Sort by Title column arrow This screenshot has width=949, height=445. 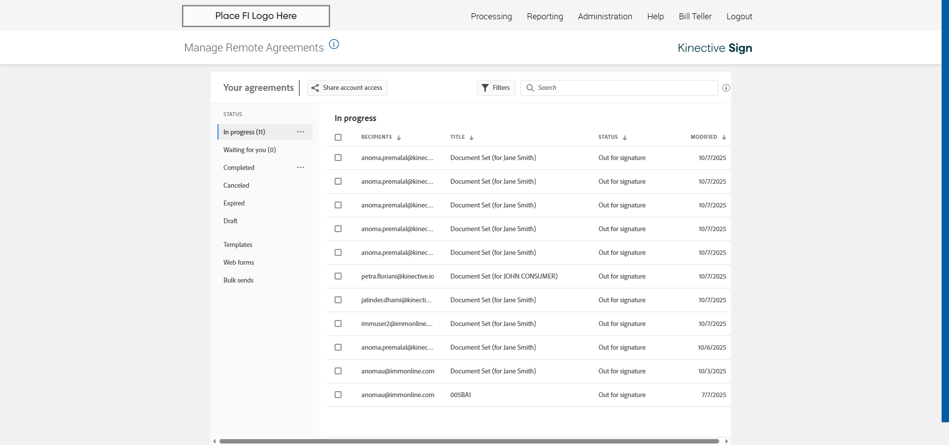472,138
